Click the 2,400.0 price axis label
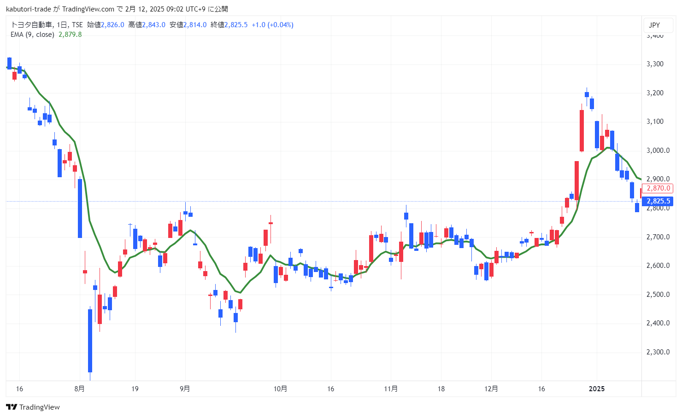 (658, 323)
